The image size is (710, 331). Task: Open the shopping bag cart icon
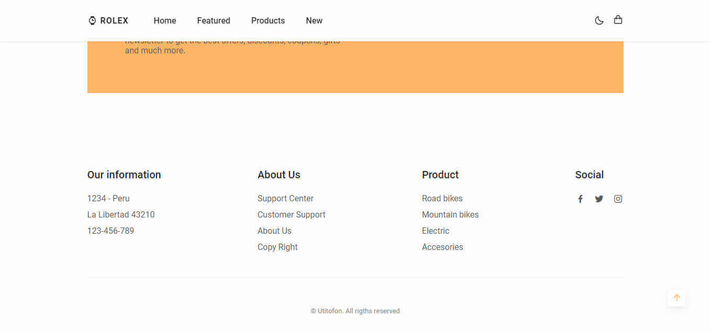(x=618, y=20)
